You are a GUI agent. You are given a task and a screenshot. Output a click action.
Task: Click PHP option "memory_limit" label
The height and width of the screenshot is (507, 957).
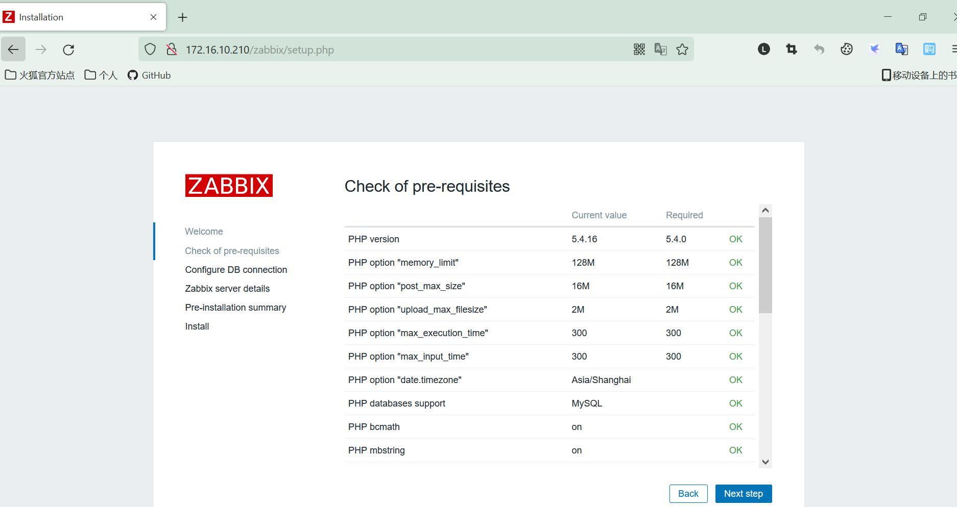[403, 263]
